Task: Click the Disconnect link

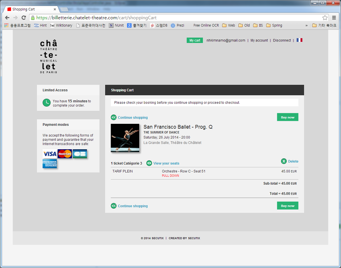Action: tap(282, 40)
